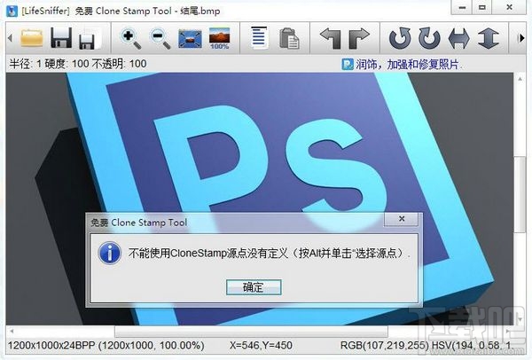This screenshot has height=360, width=532.
Task: Maximize the Clone Stamp Tool window
Action: (482, 7)
